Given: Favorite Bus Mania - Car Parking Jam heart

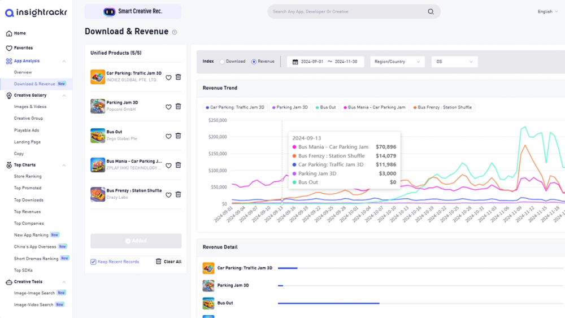Looking at the screenshot, I should point(168,165).
